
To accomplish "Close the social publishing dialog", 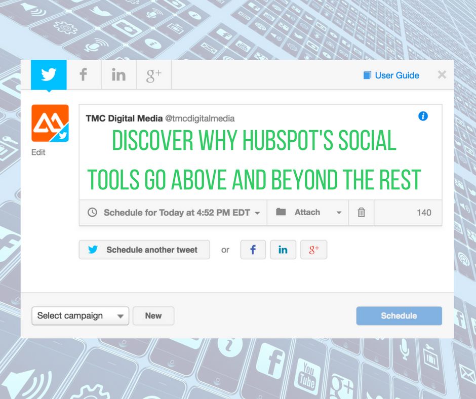I will point(442,74).
